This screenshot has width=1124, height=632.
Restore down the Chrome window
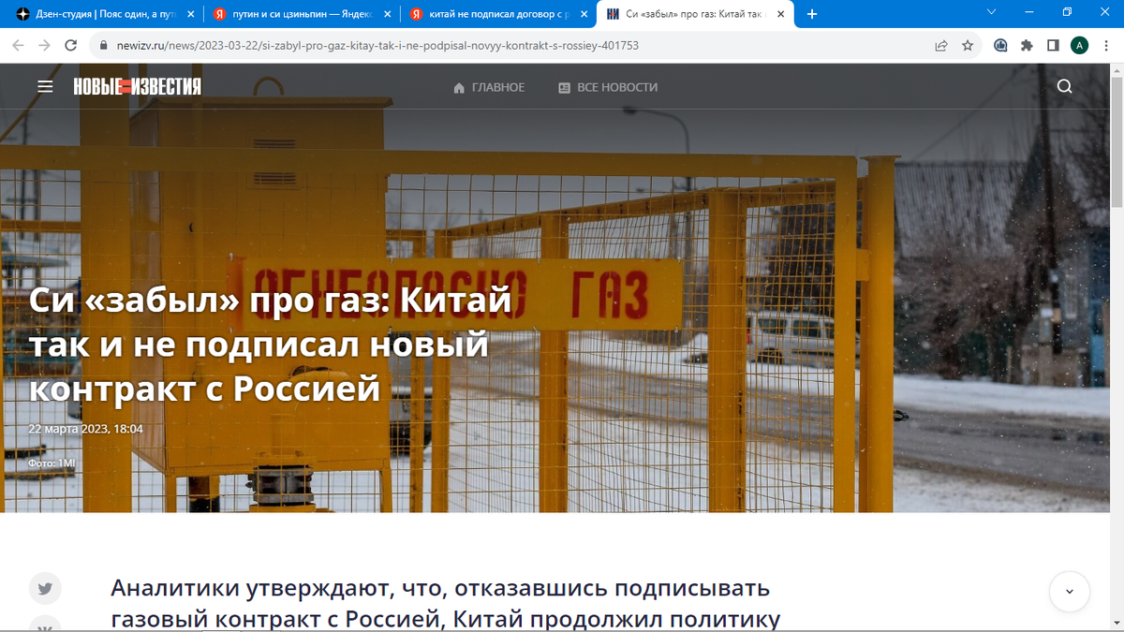point(1066,11)
